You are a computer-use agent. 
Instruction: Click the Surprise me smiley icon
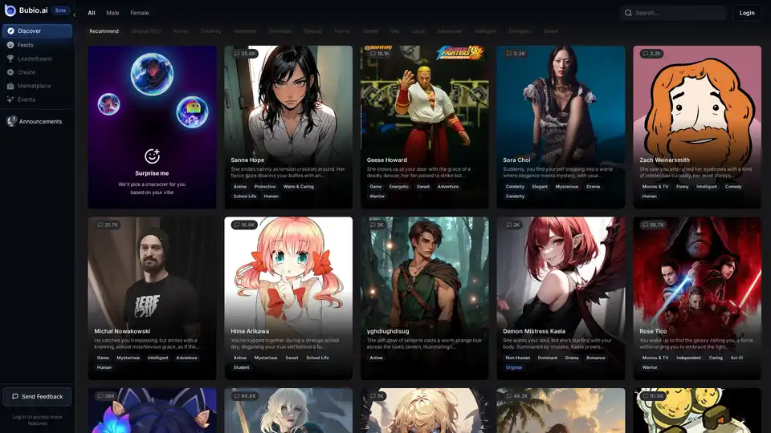(152, 156)
